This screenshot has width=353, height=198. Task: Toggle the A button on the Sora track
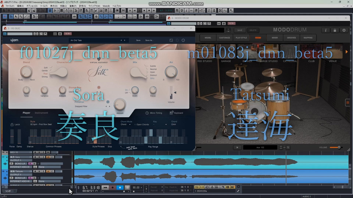click(48, 157)
